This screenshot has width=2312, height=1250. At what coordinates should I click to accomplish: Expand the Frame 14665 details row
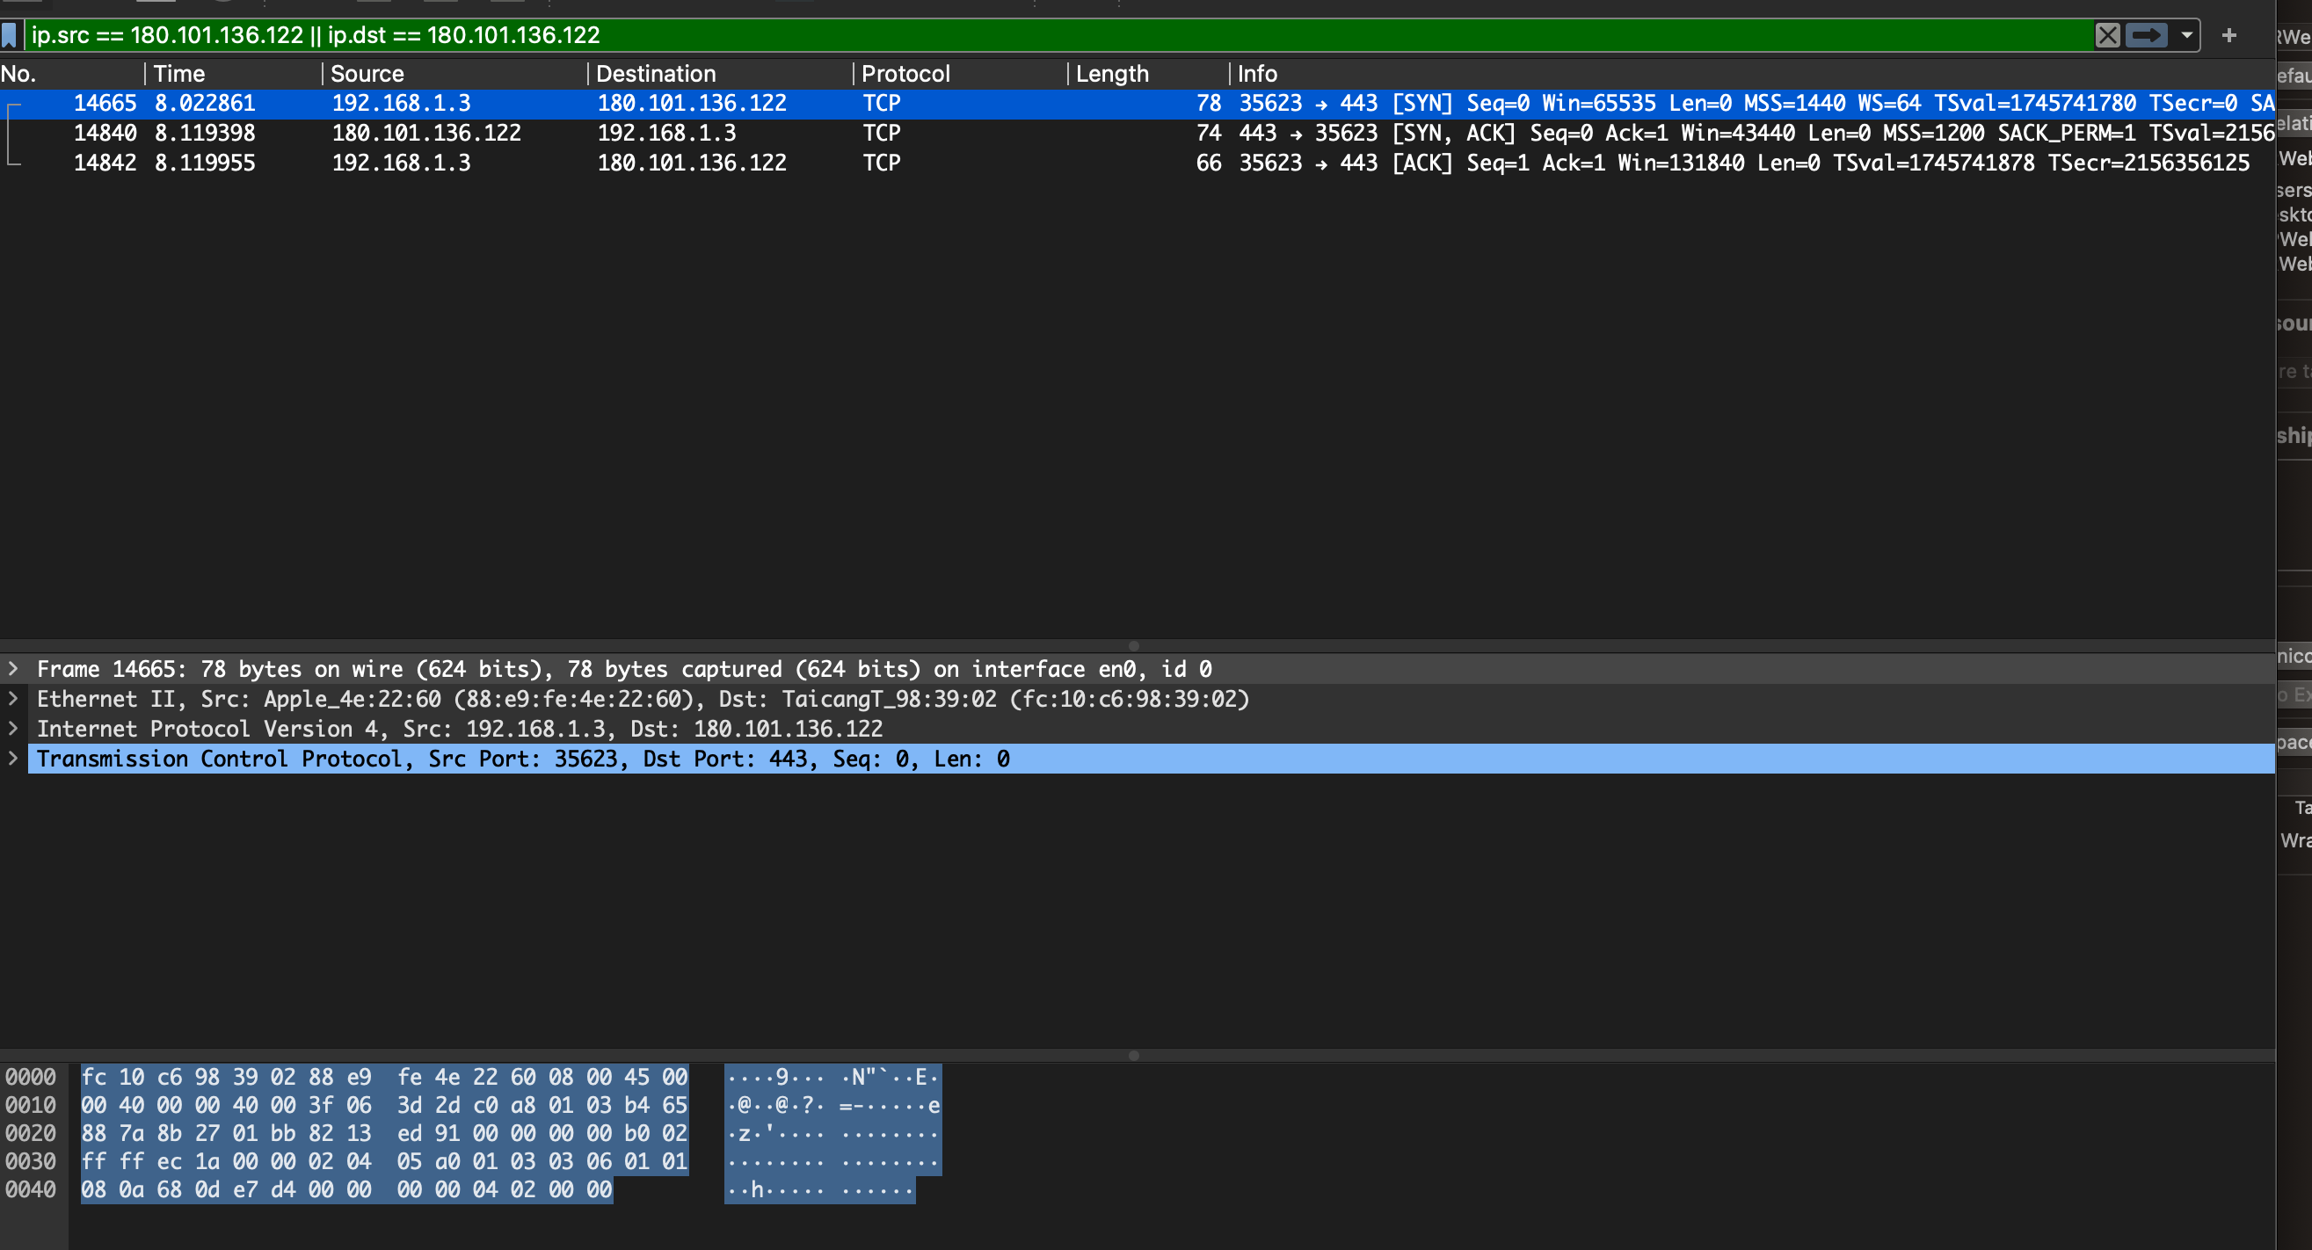tap(12, 669)
